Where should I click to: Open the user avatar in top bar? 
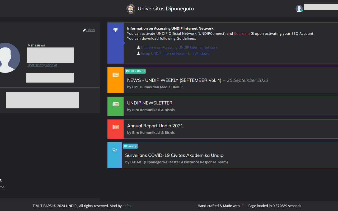pyautogui.click(x=299, y=9)
